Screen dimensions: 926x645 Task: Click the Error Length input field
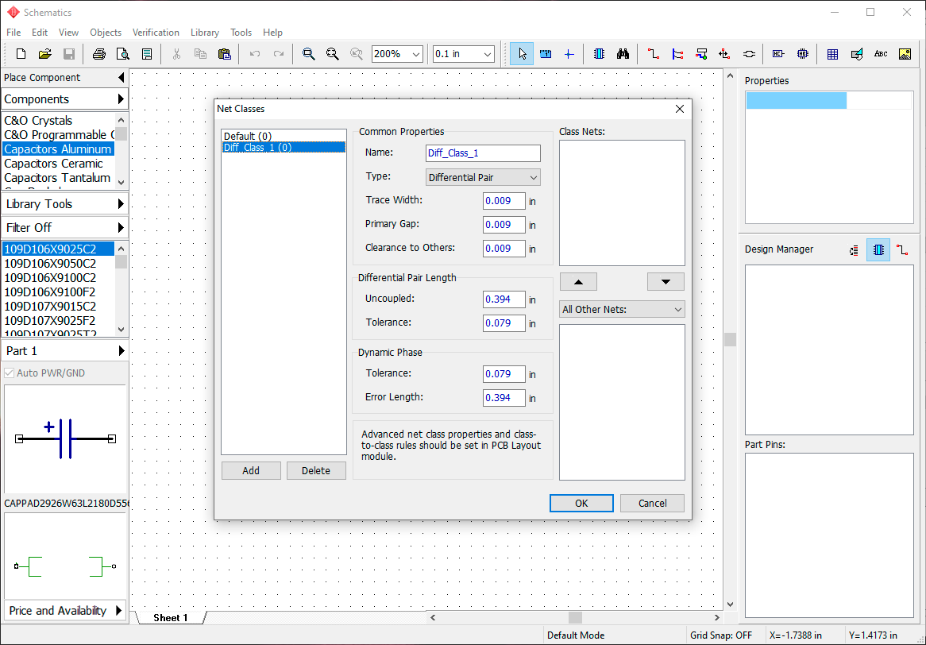504,397
